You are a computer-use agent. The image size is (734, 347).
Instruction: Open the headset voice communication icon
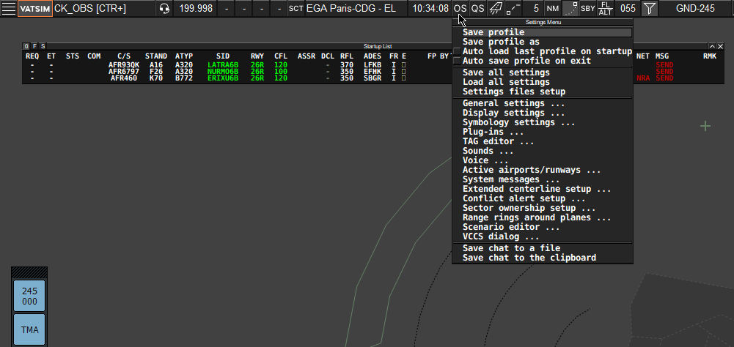[164, 8]
